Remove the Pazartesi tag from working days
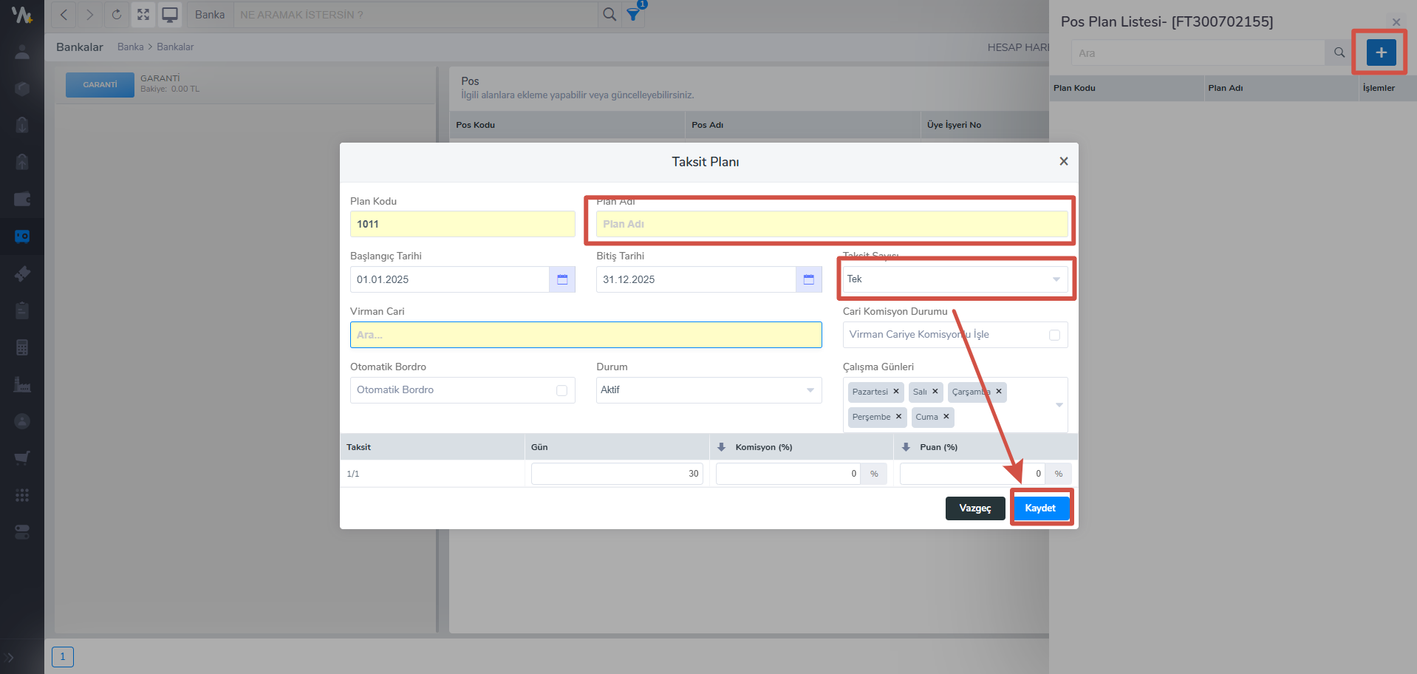This screenshot has width=1417, height=674. (896, 392)
